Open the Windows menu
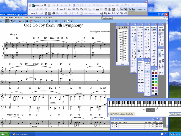181x136 pixels. pyautogui.click(x=38, y=18)
